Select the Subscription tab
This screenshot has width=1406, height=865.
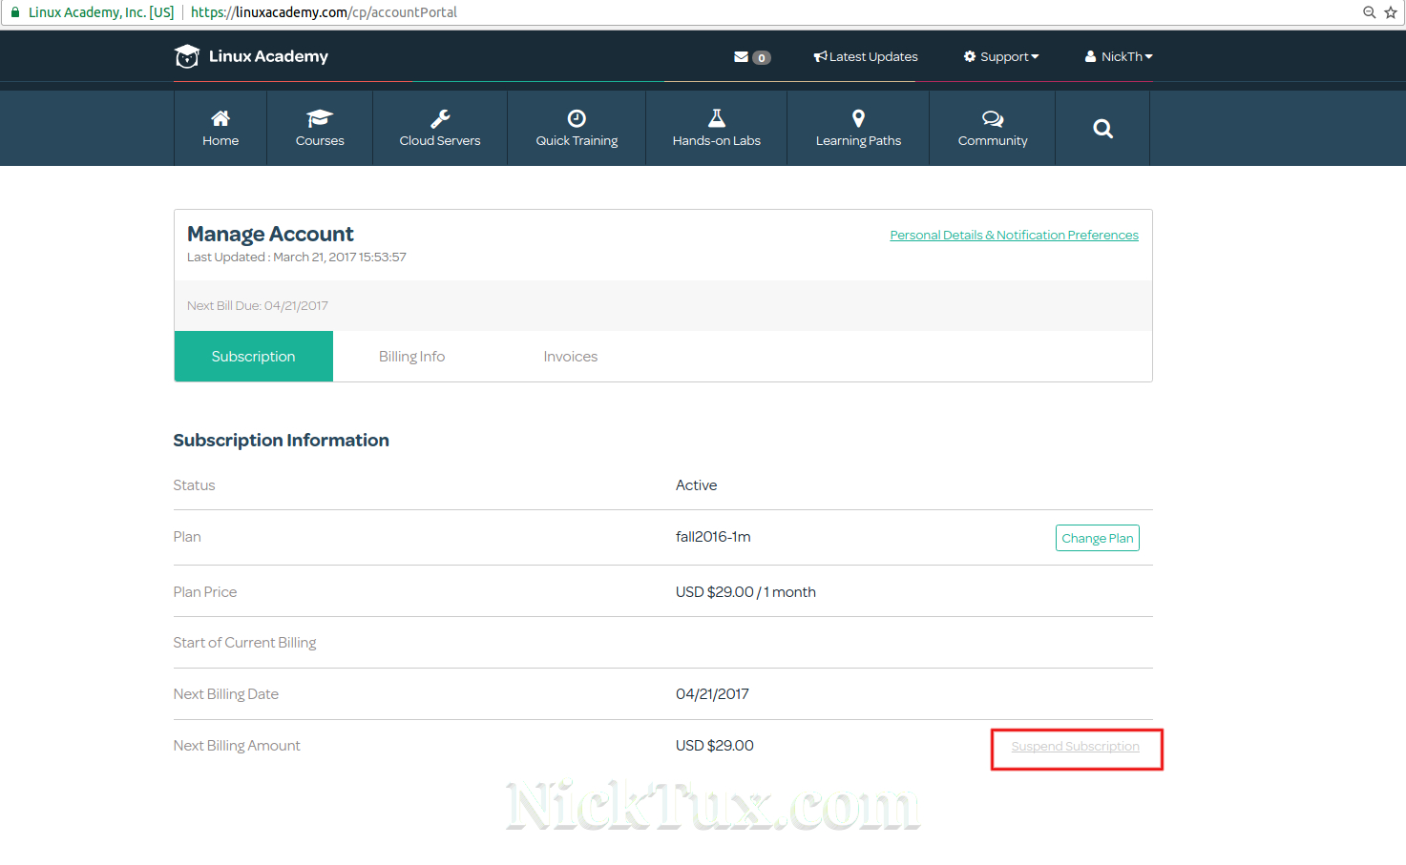253,357
